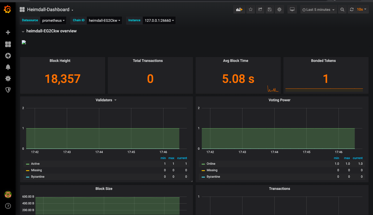The width and height of the screenshot is (373, 215).
Task: Cycle view mode with monitor icon
Action: [292, 10]
